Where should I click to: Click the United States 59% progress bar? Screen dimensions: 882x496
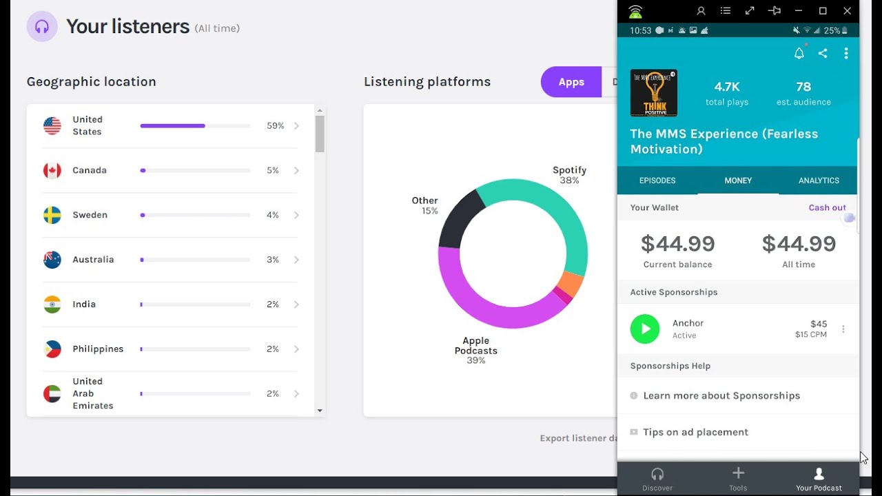click(x=195, y=126)
